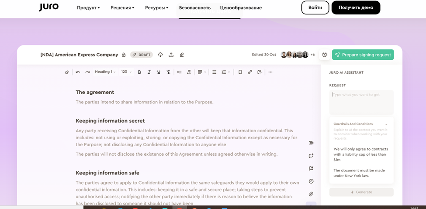Undo the last edit
Screen dimensions: 426x209
(x=78, y=72)
